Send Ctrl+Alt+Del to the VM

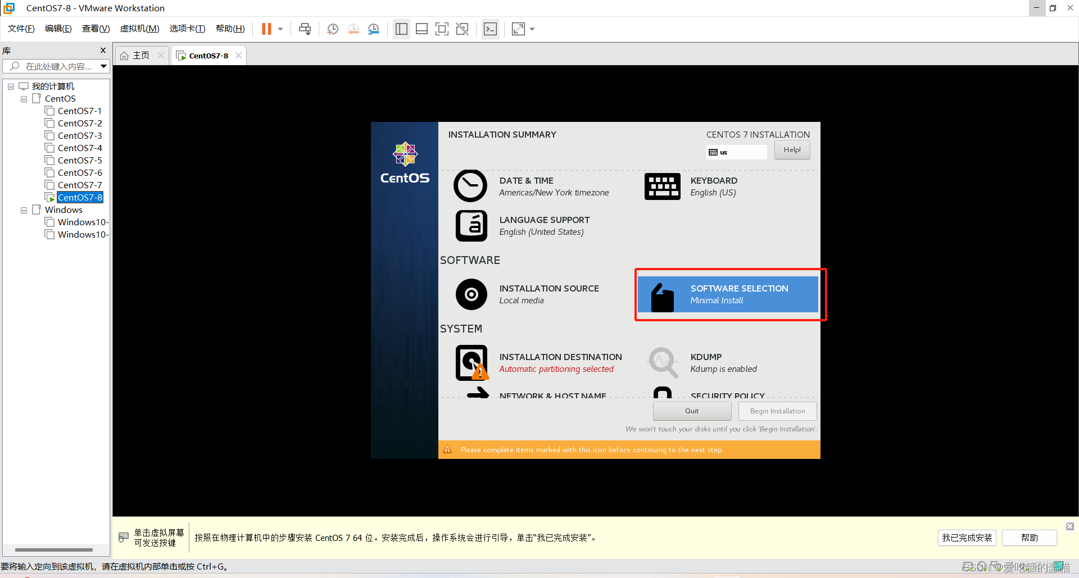pos(305,29)
